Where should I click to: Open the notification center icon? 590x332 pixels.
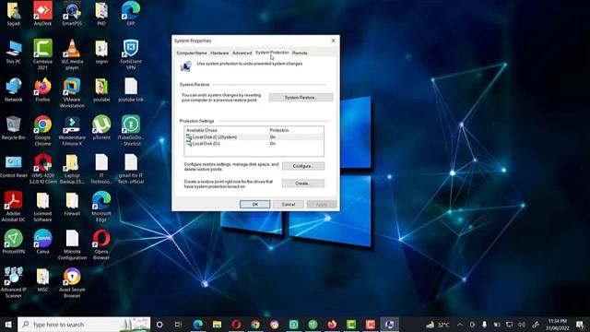580,325
